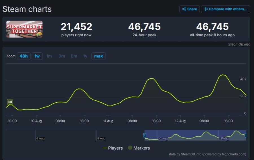Screen dimensions: 254x160
Task: Grab the left navigator range handle
Action: 145,135
